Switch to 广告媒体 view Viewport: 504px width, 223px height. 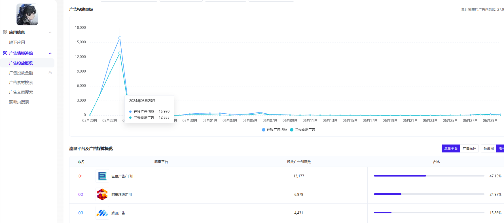[x=469, y=148]
